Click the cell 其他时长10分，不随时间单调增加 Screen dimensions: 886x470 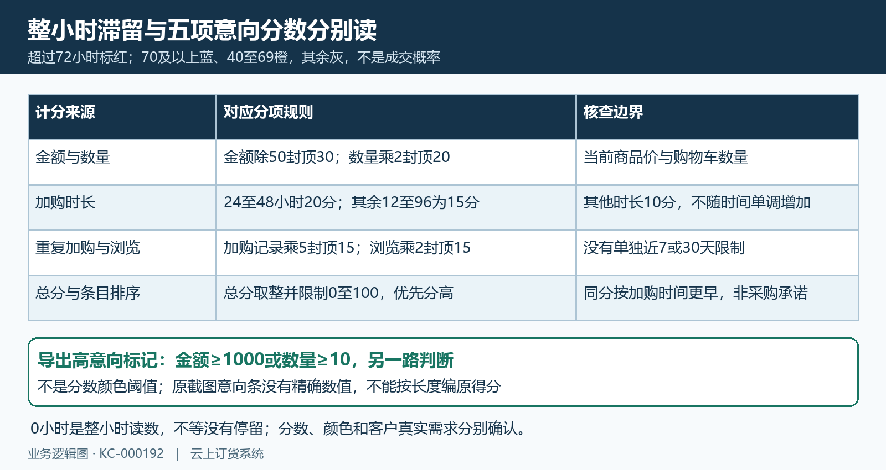[717, 207]
